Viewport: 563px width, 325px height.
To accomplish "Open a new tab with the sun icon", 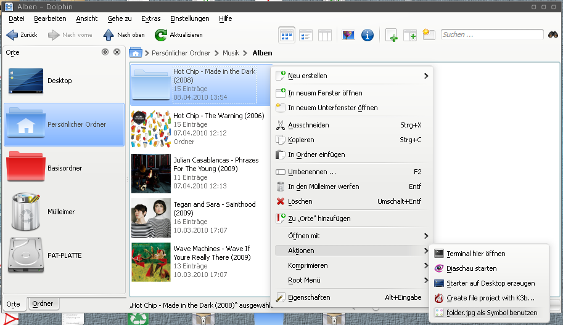I will [429, 35].
